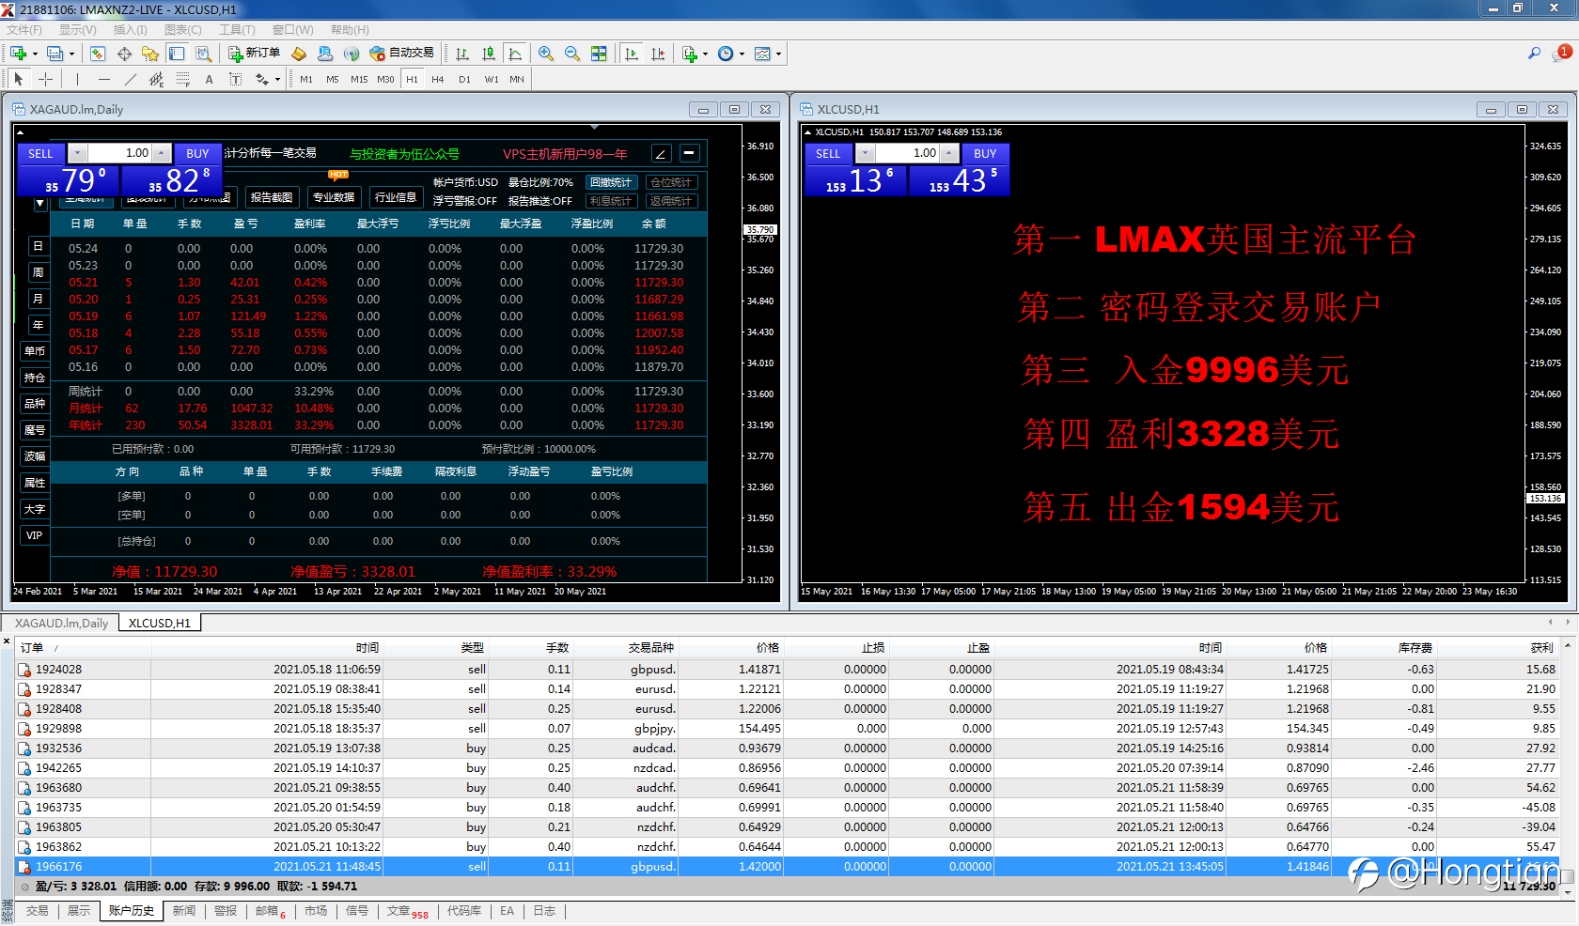This screenshot has width=1579, height=926.
Task: Open the Profiles dropdown arrow
Action: point(71,54)
